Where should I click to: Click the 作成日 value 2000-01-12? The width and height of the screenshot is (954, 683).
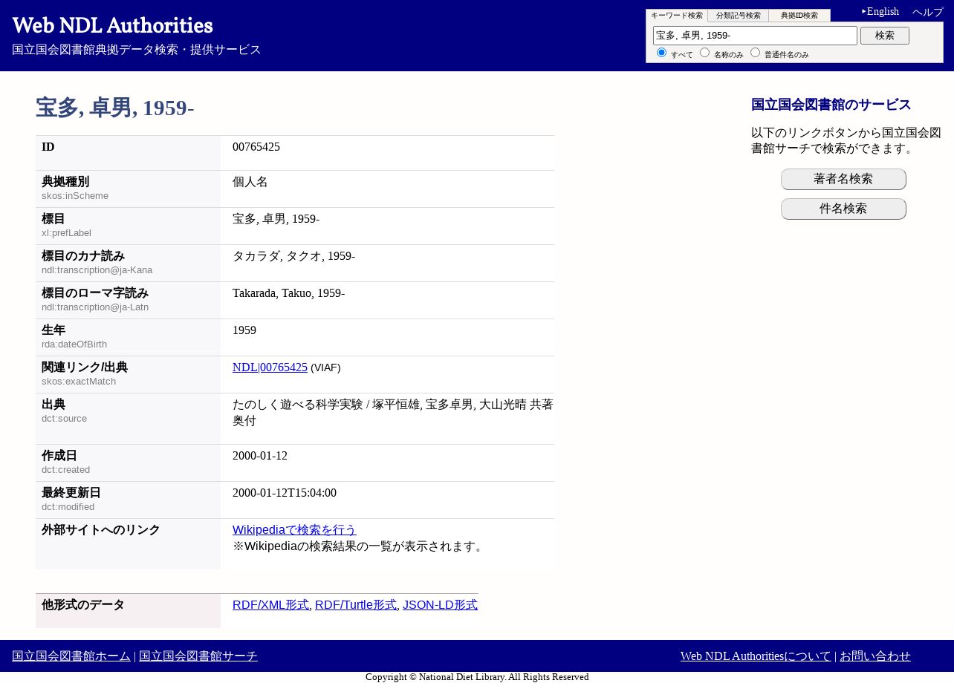(260, 456)
